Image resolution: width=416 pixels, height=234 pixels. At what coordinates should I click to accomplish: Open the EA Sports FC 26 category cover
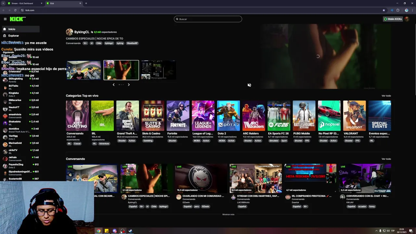(x=279, y=116)
